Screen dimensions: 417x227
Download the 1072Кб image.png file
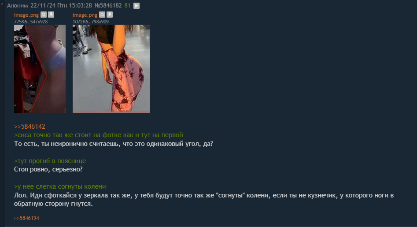[110, 15]
